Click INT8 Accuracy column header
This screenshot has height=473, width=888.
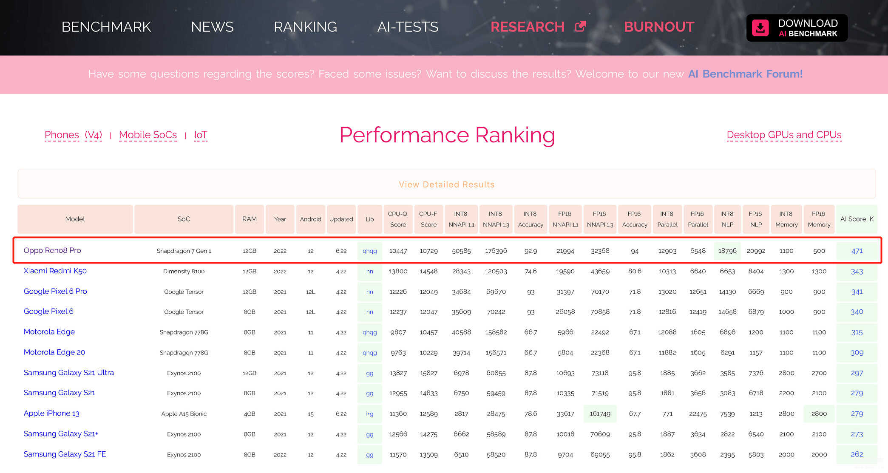531,219
